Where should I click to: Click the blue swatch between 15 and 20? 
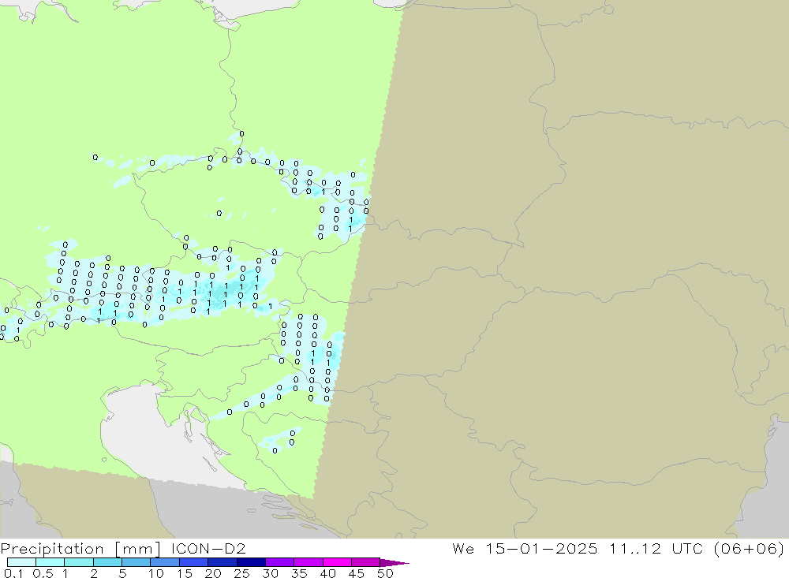[193, 562]
